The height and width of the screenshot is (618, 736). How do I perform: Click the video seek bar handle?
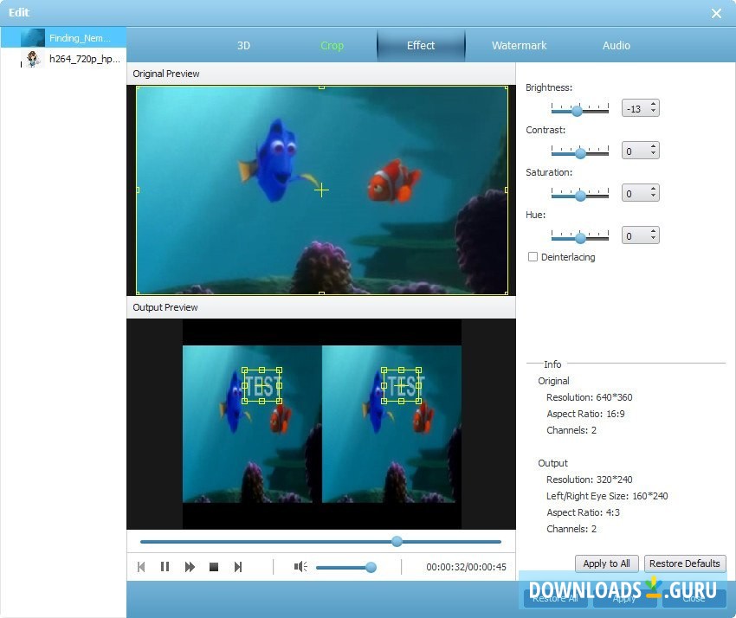[x=397, y=542]
